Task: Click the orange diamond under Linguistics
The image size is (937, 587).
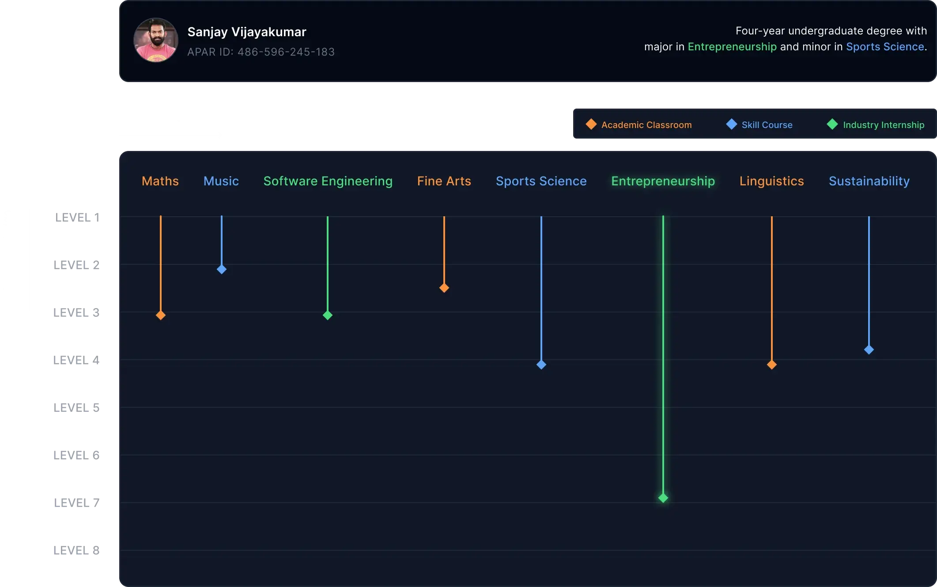Action: (772, 365)
